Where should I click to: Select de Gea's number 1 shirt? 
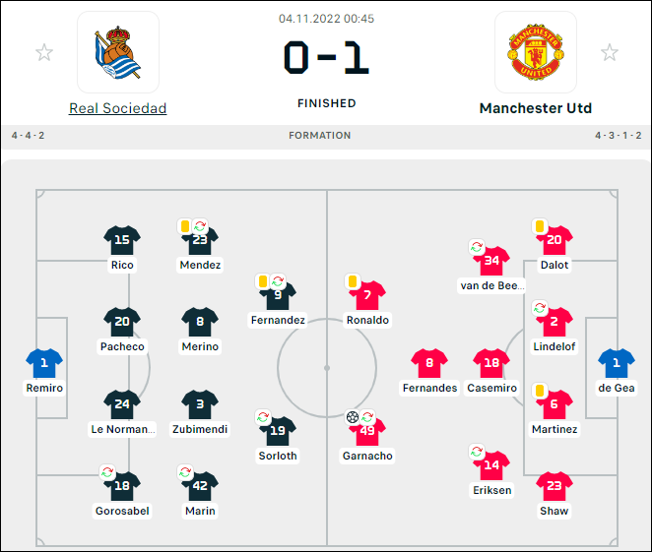coord(617,363)
